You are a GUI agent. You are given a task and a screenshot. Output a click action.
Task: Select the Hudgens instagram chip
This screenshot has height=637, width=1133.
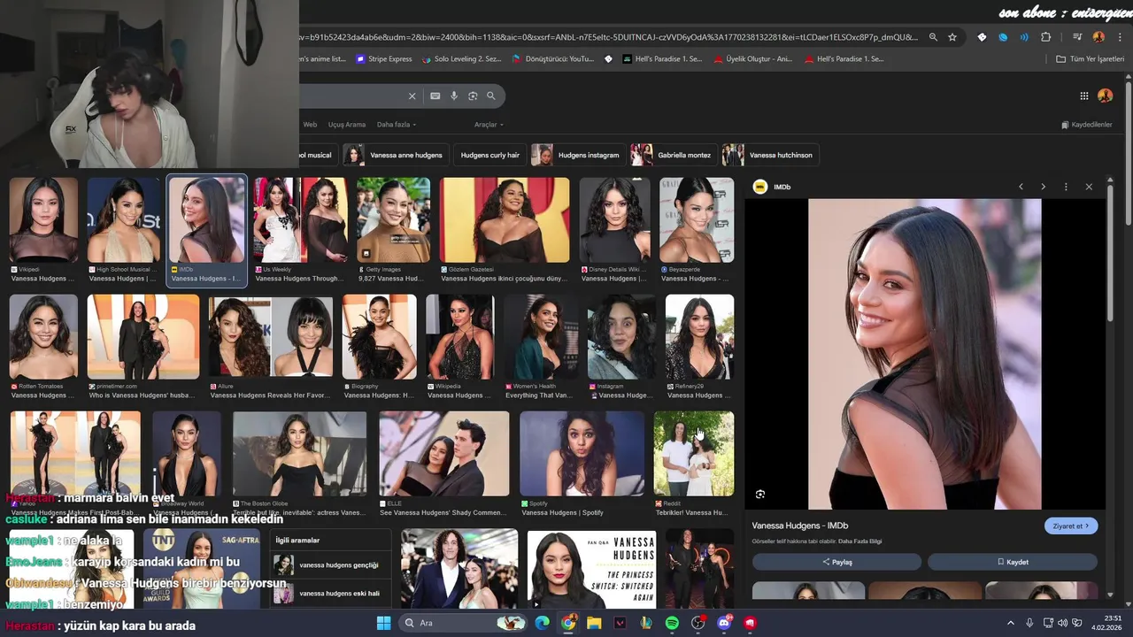pyautogui.click(x=577, y=155)
